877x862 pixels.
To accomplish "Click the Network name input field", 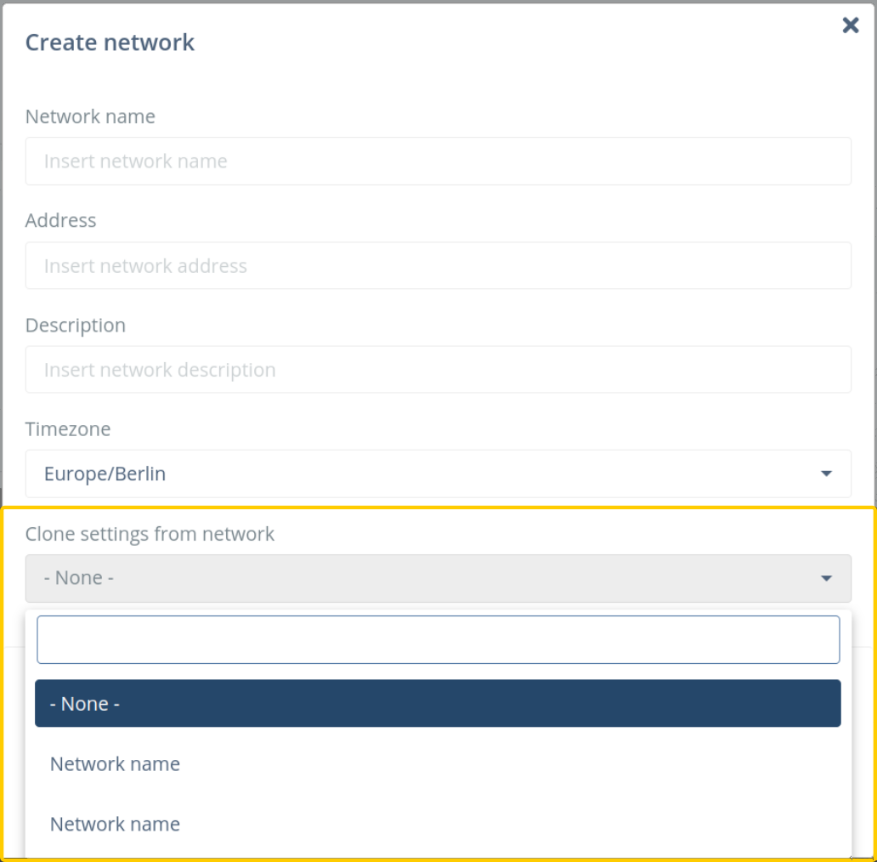I will (438, 162).
